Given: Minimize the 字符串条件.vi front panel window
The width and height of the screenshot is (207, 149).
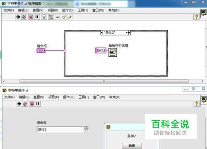Looking at the screenshot, I should point(186,89).
